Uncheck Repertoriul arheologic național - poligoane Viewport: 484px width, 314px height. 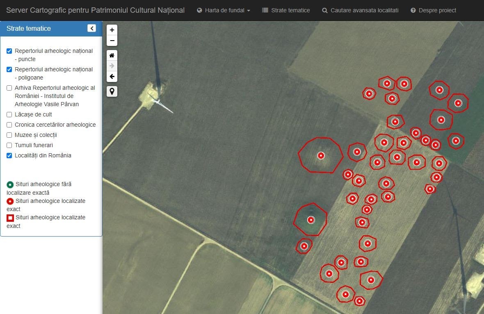point(9,69)
